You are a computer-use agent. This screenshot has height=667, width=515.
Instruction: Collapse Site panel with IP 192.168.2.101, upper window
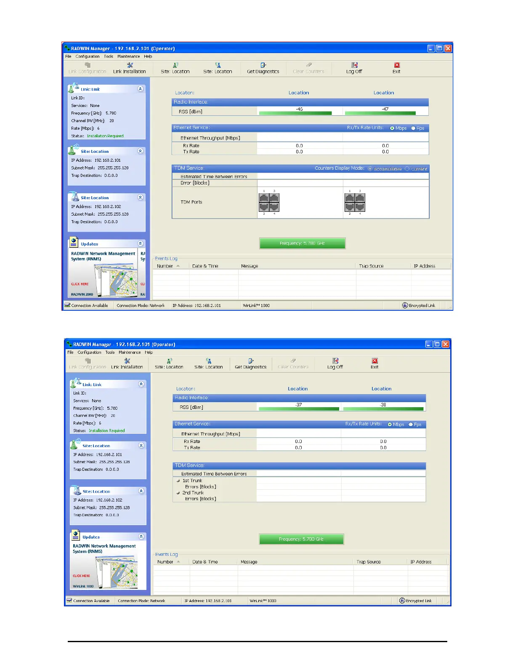tap(140, 151)
